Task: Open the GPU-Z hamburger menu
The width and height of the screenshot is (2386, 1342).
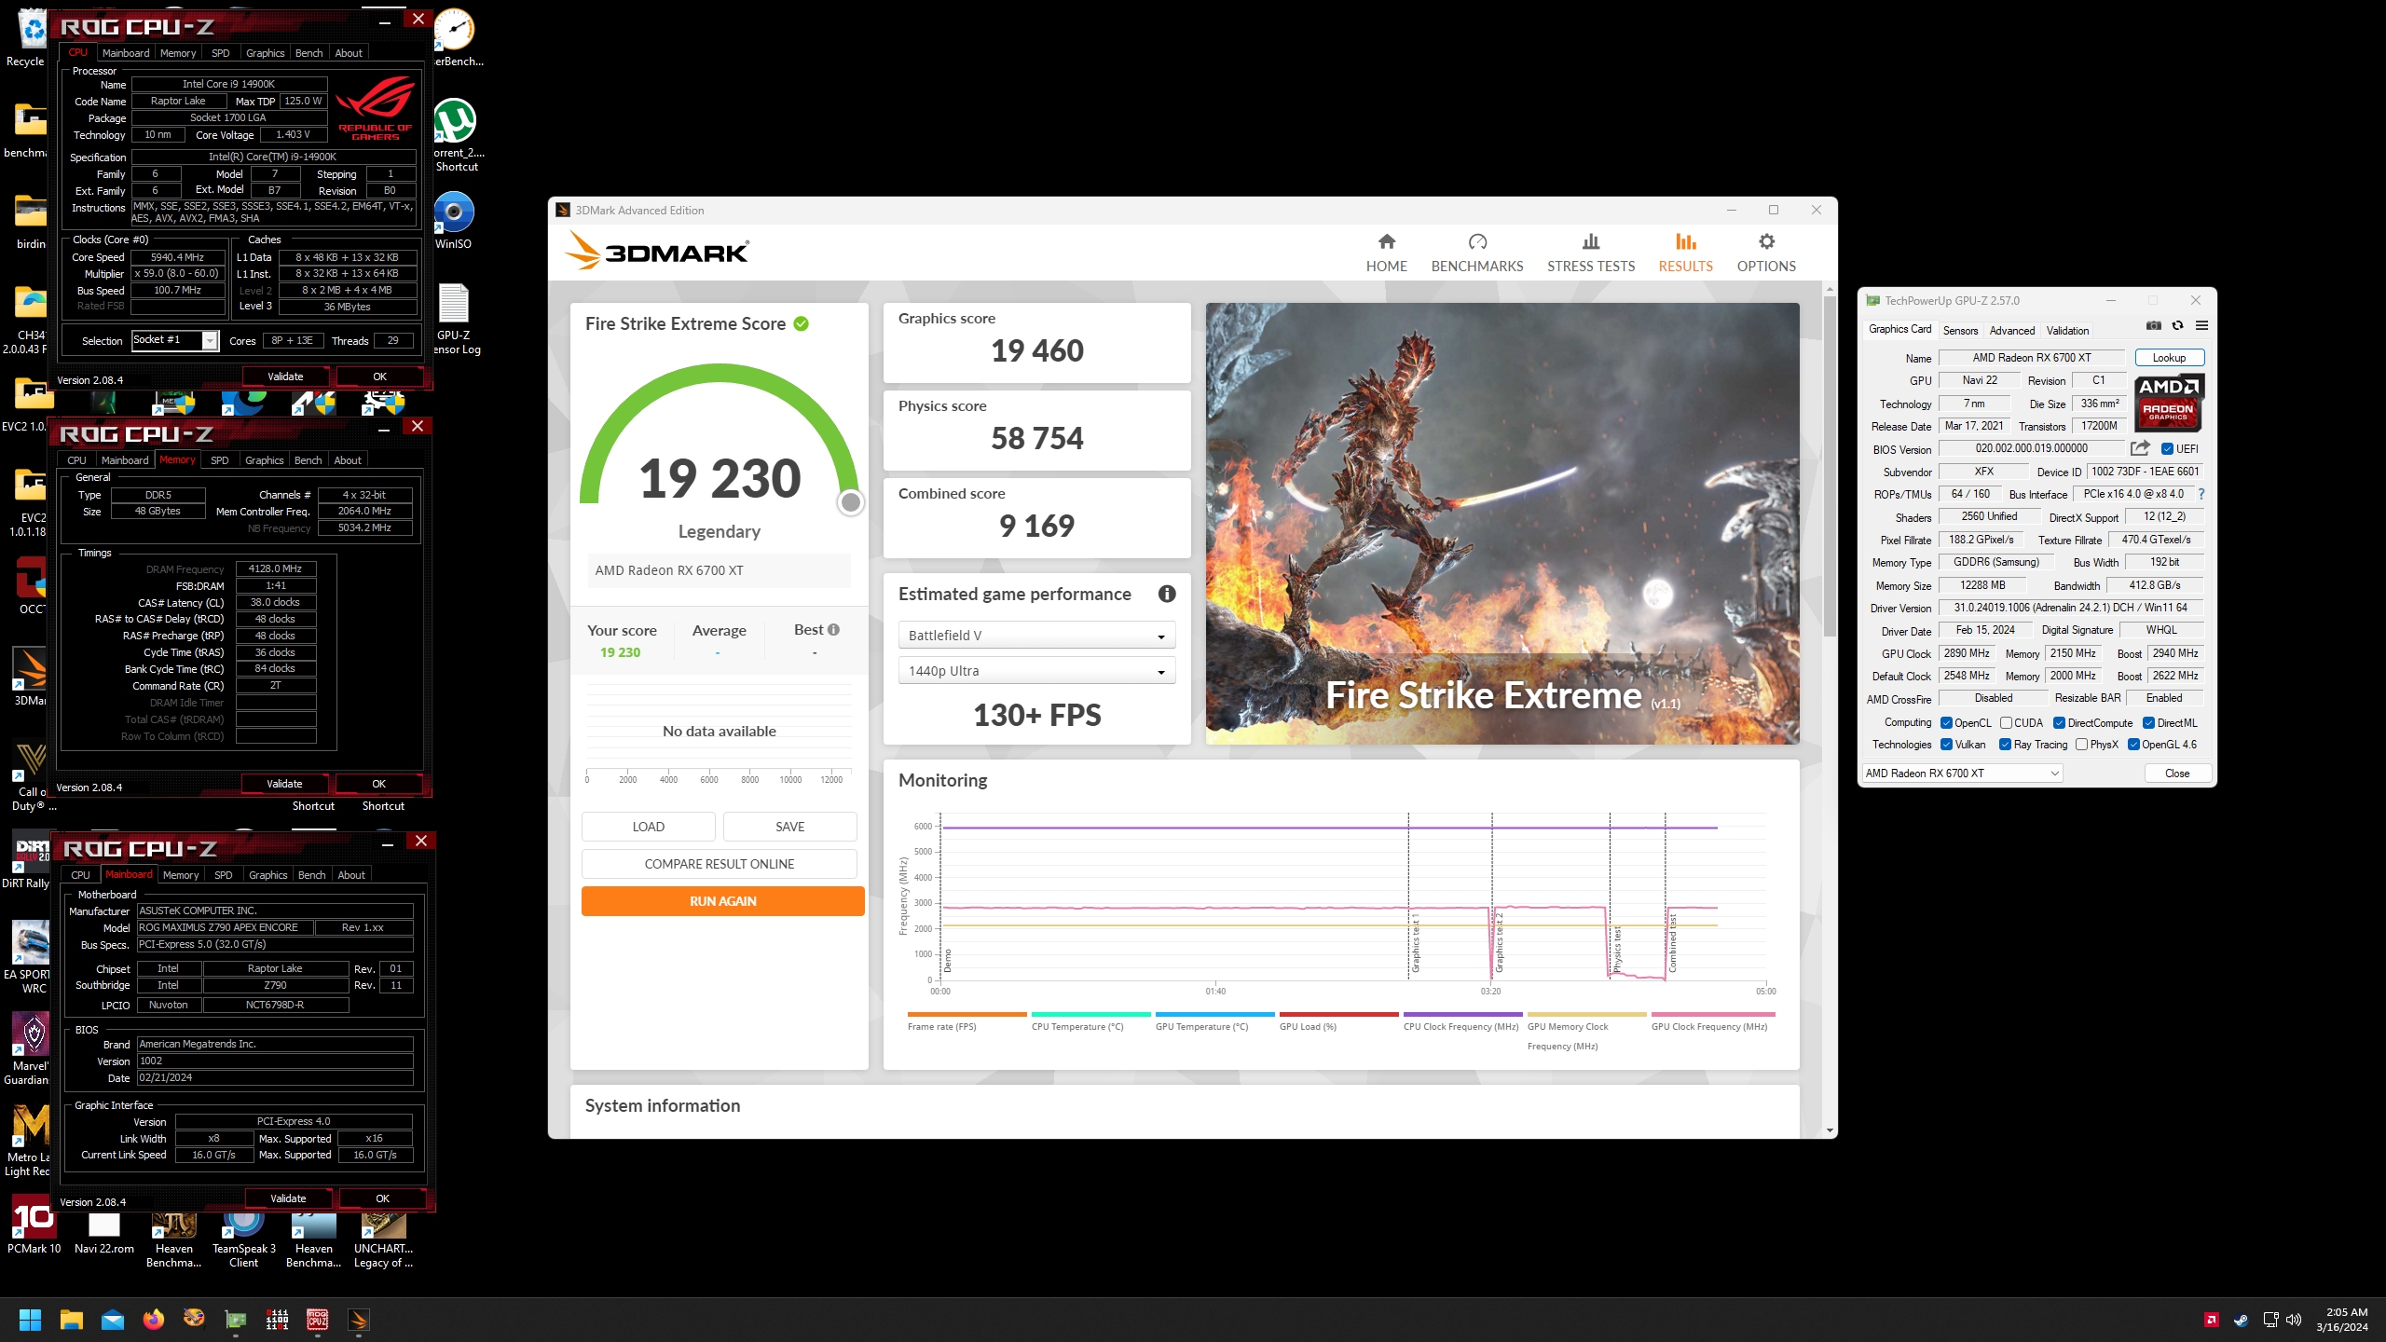Action: tap(2201, 325)
